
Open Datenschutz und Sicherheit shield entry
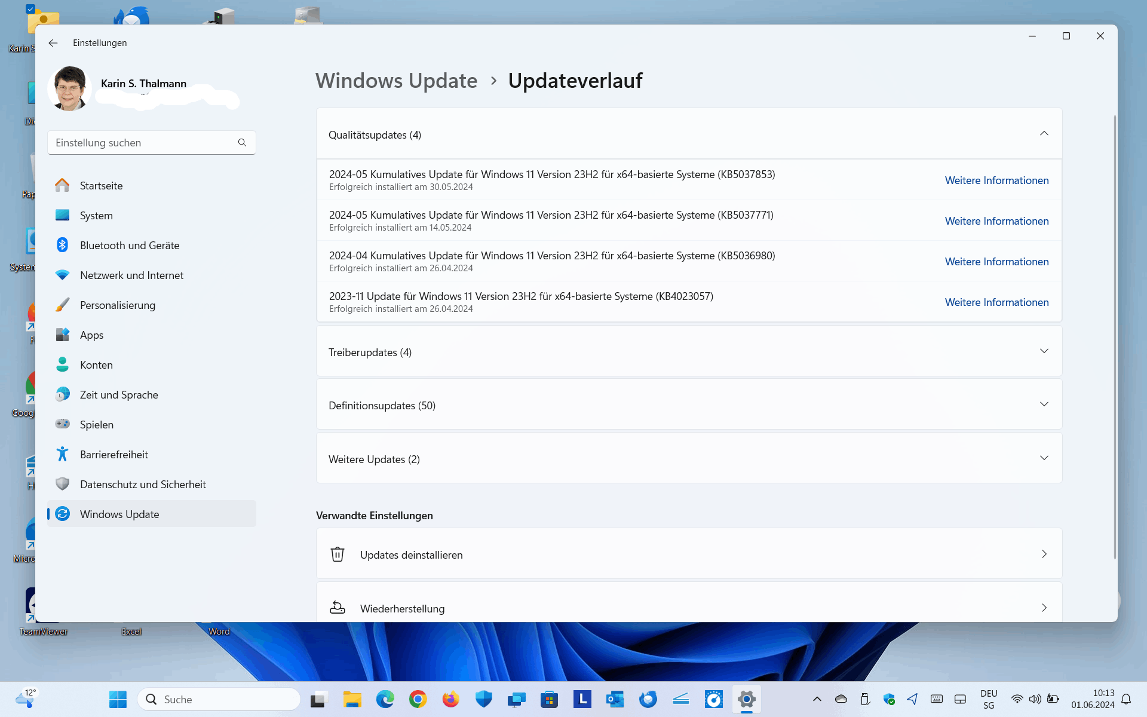tap(142, 485)
